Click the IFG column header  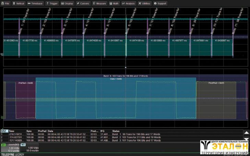pos(102,131)
